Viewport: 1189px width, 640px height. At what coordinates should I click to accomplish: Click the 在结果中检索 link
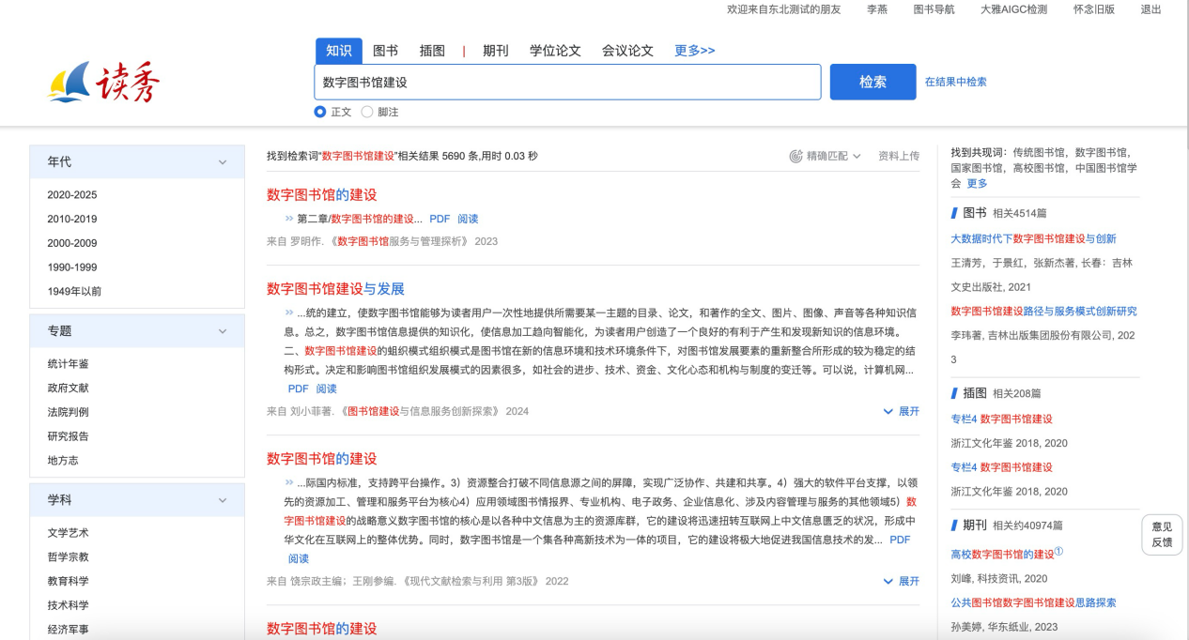(x=955, y=82)
